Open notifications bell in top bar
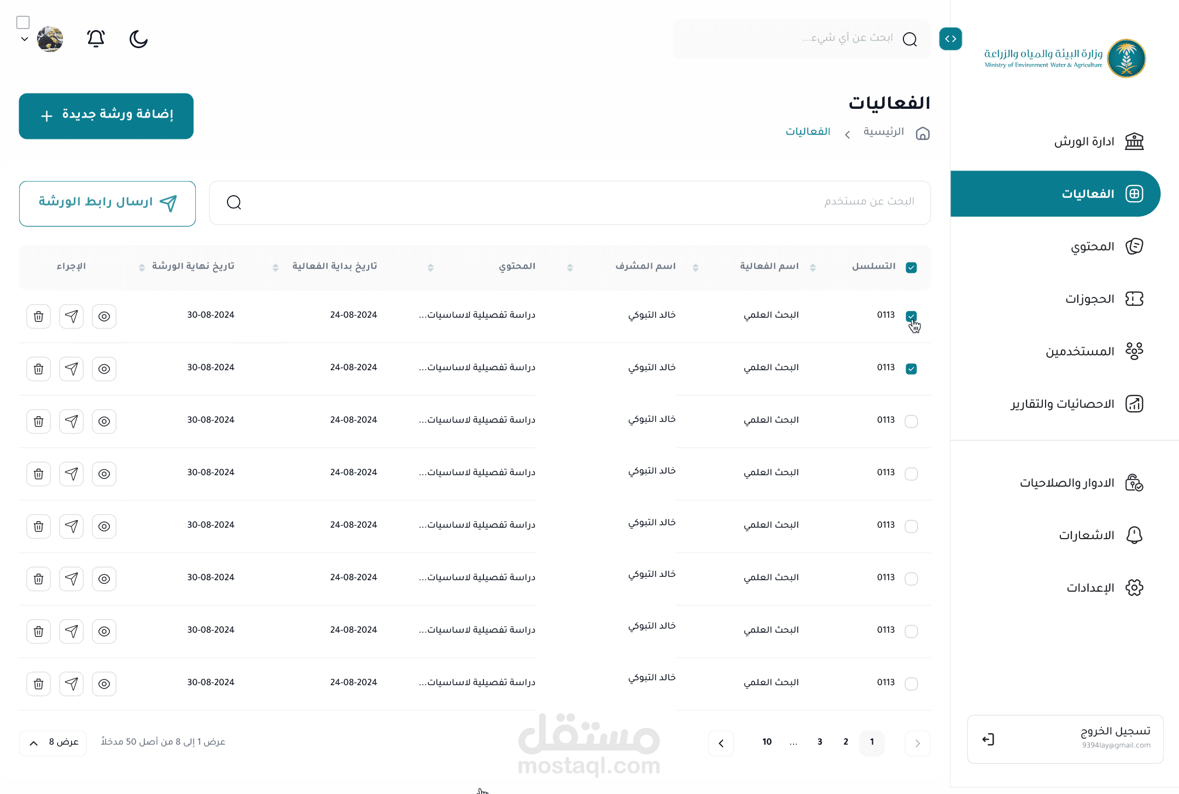 click(x=96, y=38)
